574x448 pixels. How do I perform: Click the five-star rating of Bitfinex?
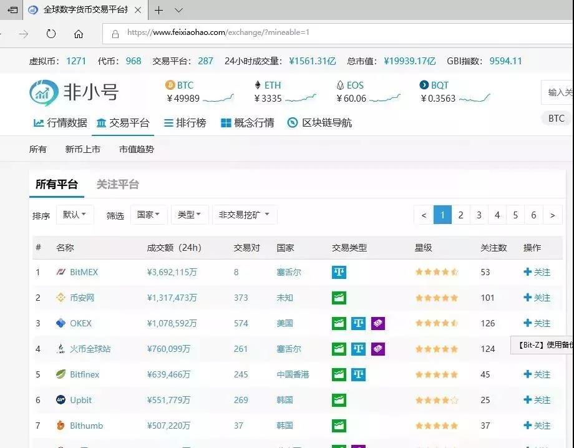pyautogui.click(x=437, y=374)
